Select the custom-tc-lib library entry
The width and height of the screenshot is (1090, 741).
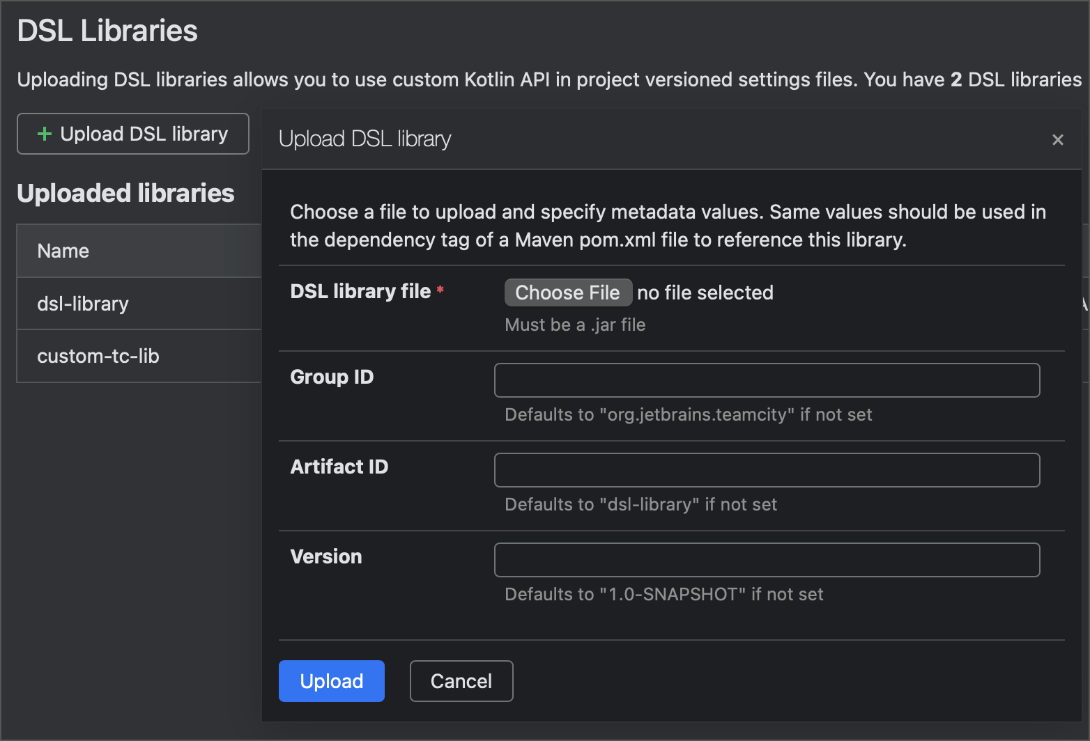point(98,356)
